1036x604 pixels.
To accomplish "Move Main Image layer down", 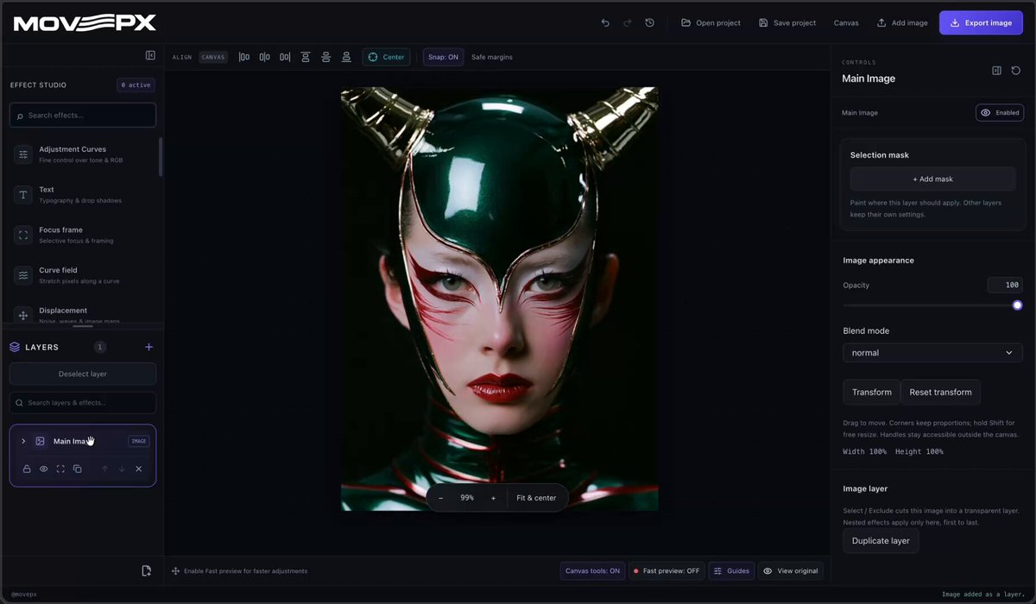I will pyautogui.click(x=122, y=469).
